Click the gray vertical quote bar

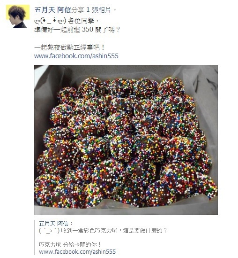tap(35, 238)
